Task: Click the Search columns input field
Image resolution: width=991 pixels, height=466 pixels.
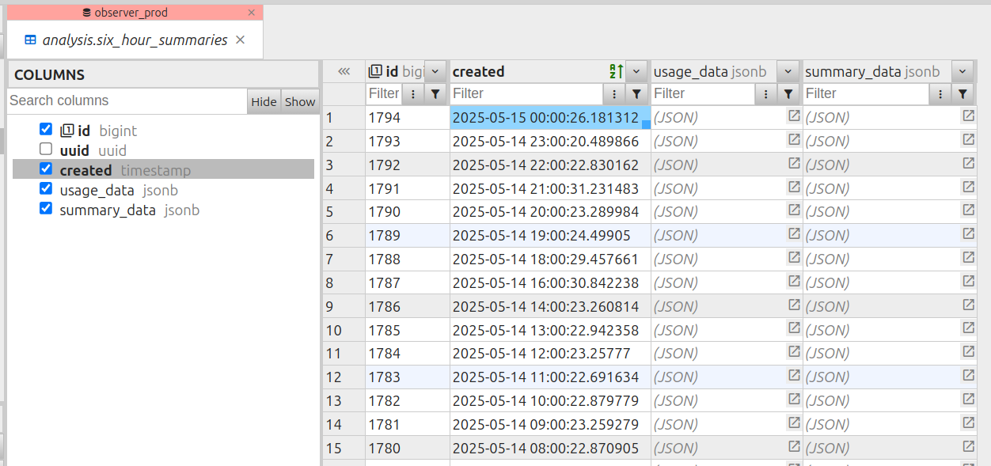Action: (x=127, y=101)
